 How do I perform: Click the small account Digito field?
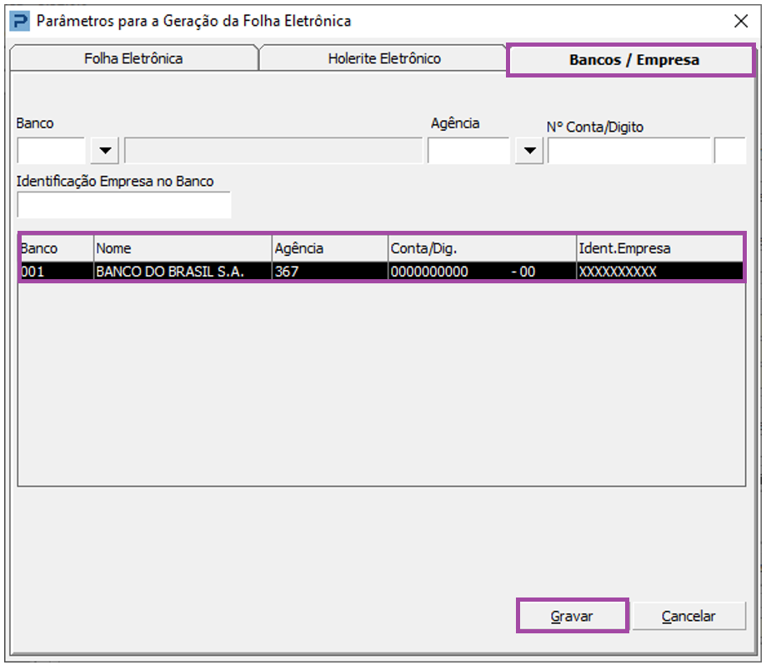(x=729, y=151)
